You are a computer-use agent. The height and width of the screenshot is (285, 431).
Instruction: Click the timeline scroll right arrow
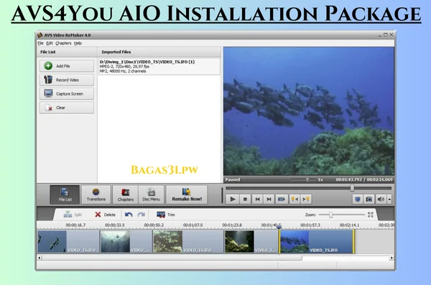[391, 258]
